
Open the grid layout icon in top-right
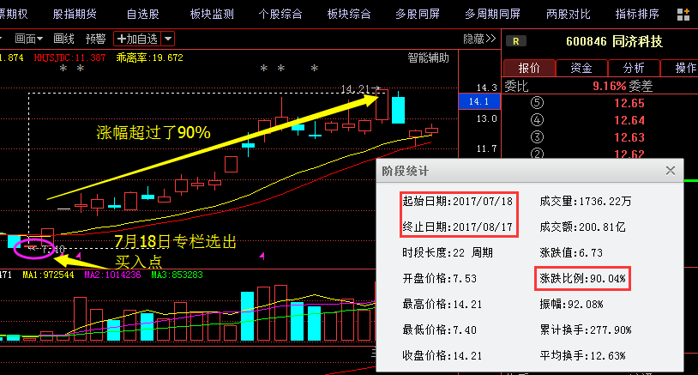tap(683, 14)
